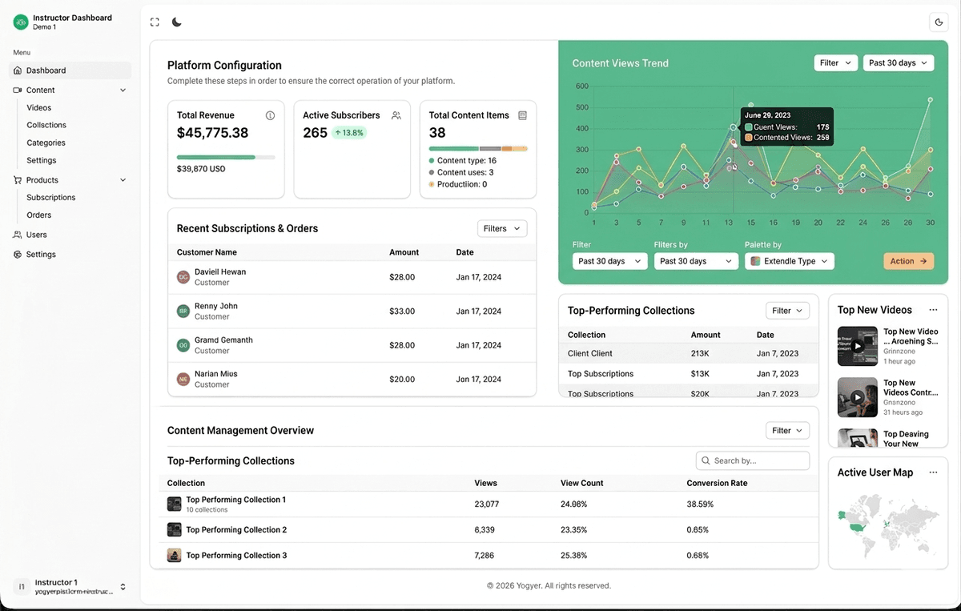The image size is (961, 611).
Task: Click the Search by field above the collections table
Action: pyautogui.click(x=753, y=460)
